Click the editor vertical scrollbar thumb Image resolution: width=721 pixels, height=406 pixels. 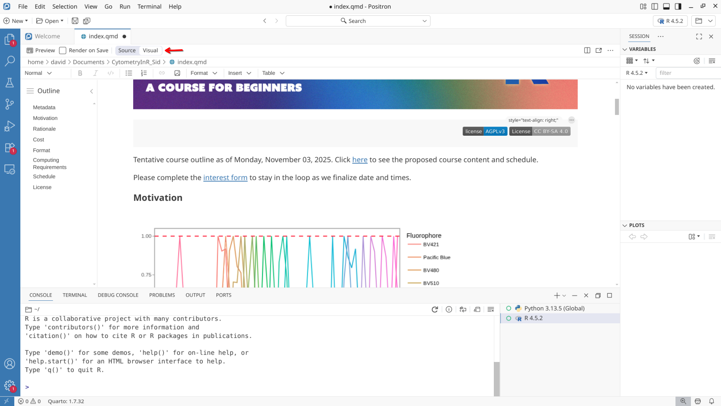pos(616,107)
